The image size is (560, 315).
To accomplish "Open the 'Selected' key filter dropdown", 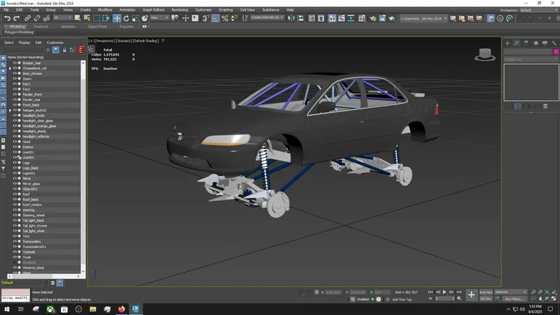I will tap(511, 292).
